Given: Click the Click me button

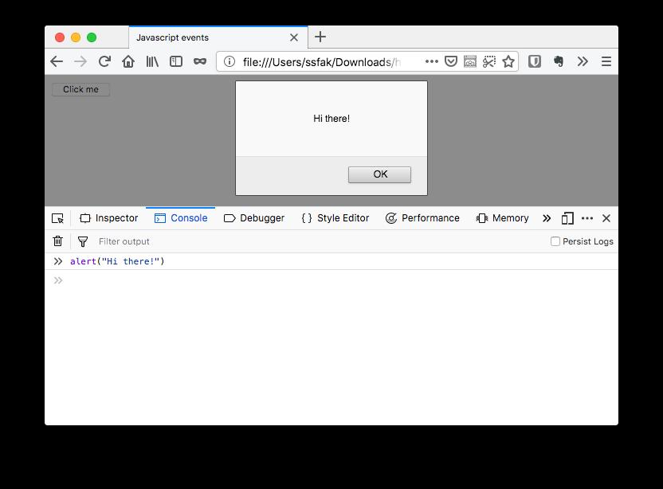Looking at the screenshot, I should (80, 90).
